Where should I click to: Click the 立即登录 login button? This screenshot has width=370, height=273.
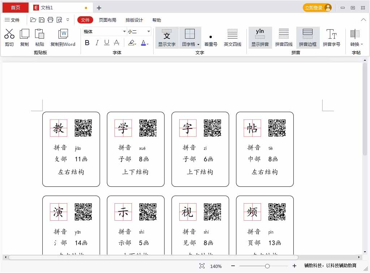point(317,8)
